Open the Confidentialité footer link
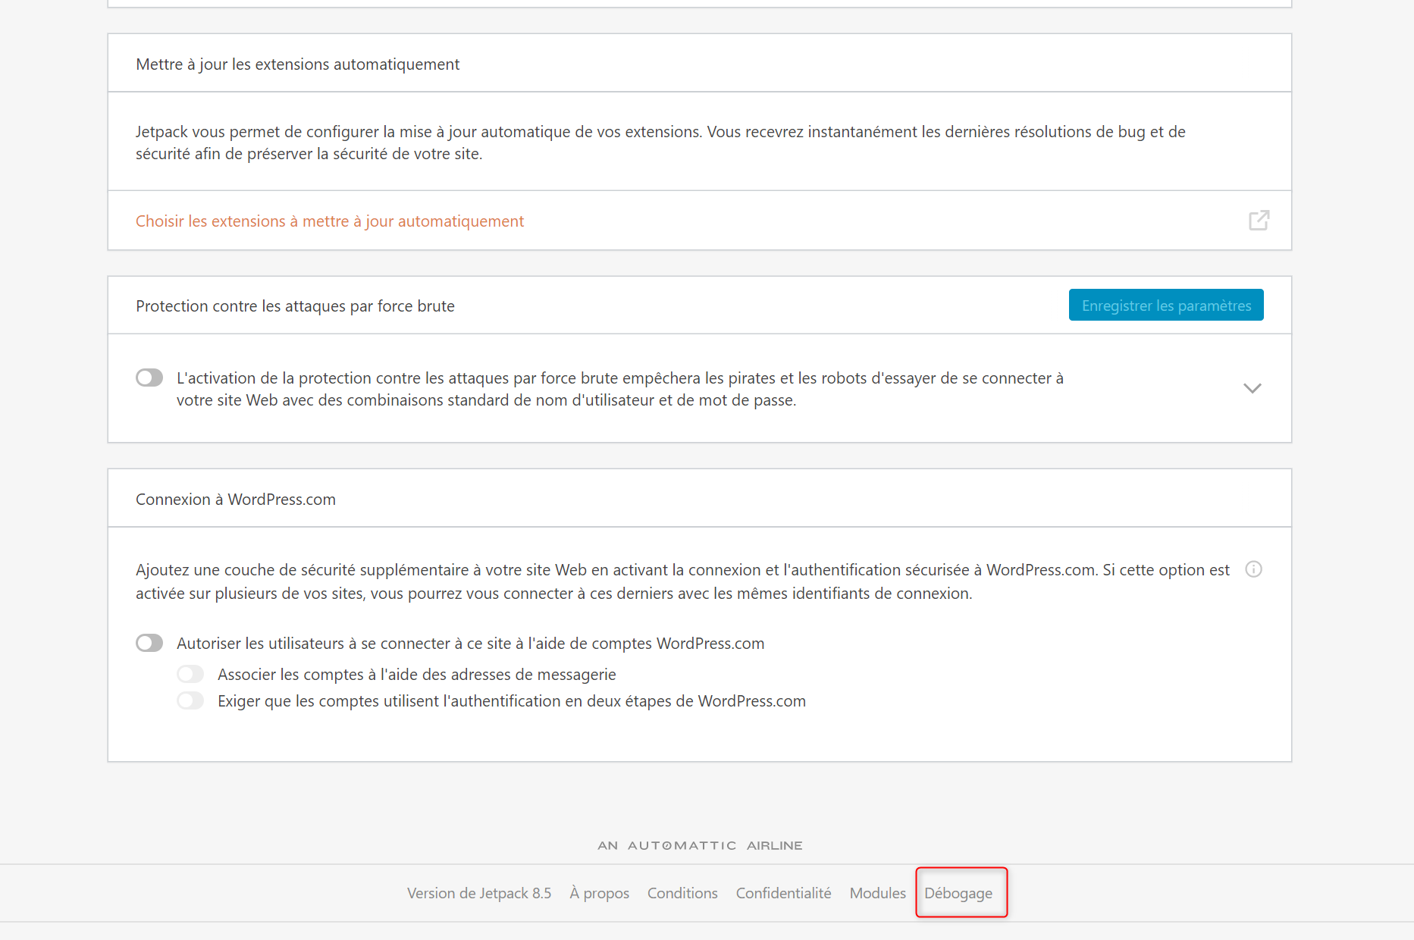Viewport: 1414px width, 940px height. pos(783,893)
